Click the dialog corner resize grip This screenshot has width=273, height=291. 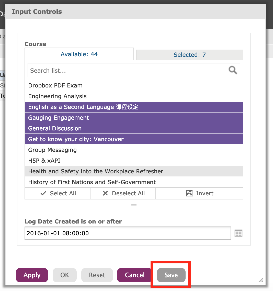coord(261,280)
